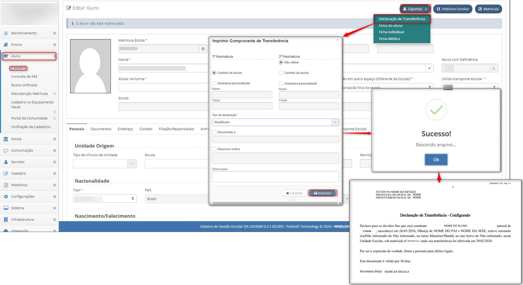Select Não utilizar for 2ª Assinatura
The image size is (523, 285).
pyautogui.click(x=281, y=62)
